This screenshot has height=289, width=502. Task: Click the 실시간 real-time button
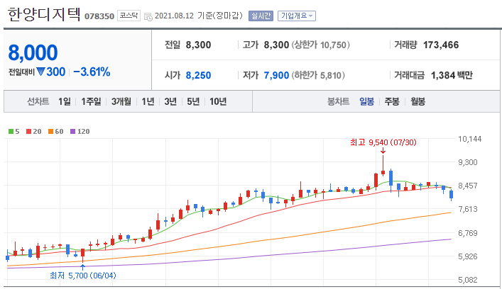(261, 16)
